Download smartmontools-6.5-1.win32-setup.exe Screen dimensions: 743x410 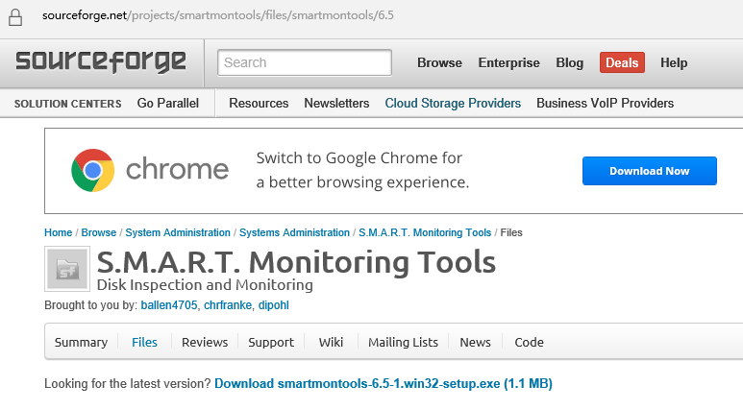pos(384,383)
